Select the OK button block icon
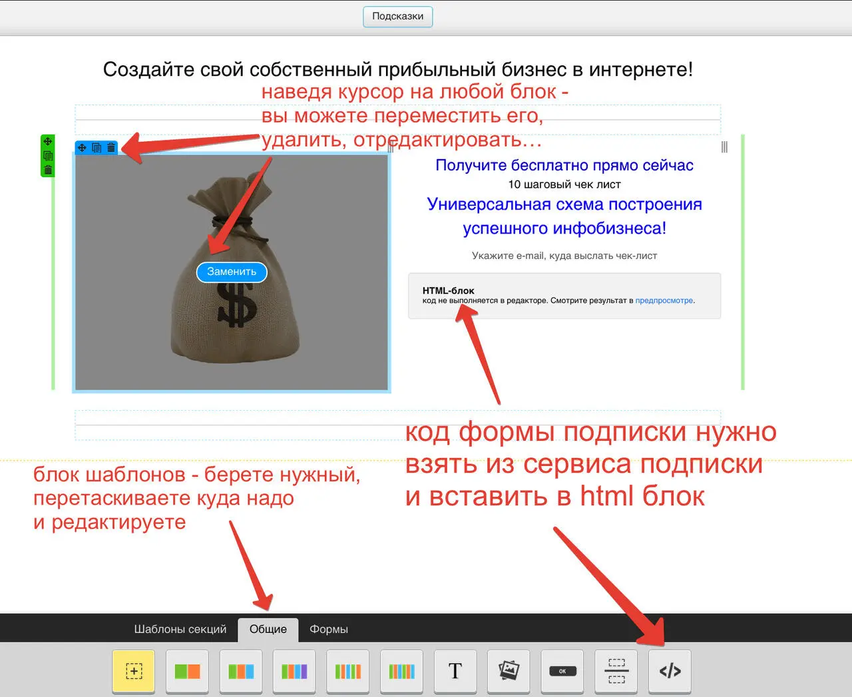The height and width of the screenshot is (697, 852). tap(562, 671)
